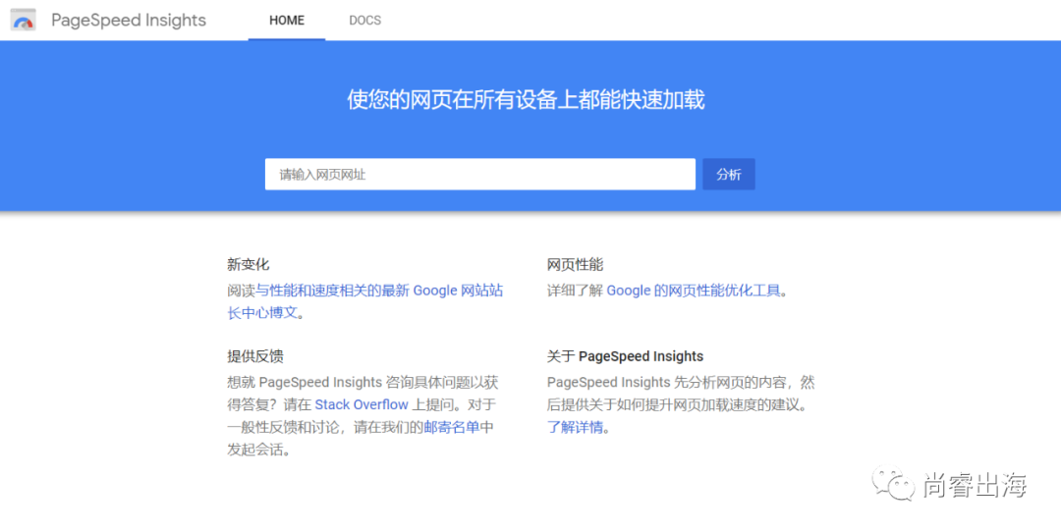Open the Google 的网页性能优化工具 link
Image resolution: width=1061 pixels, height=532 pixels.
[694, 291]
